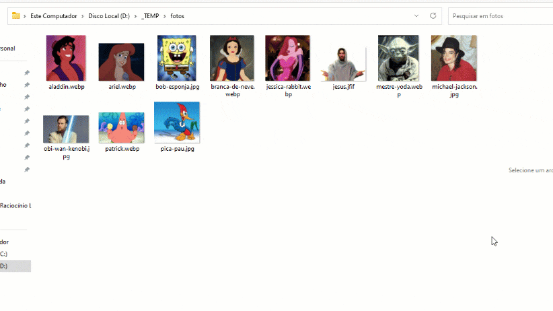553x311 pixels.
Task: Click the file name mestre-yoda.webp
Action: coord(399,90)
